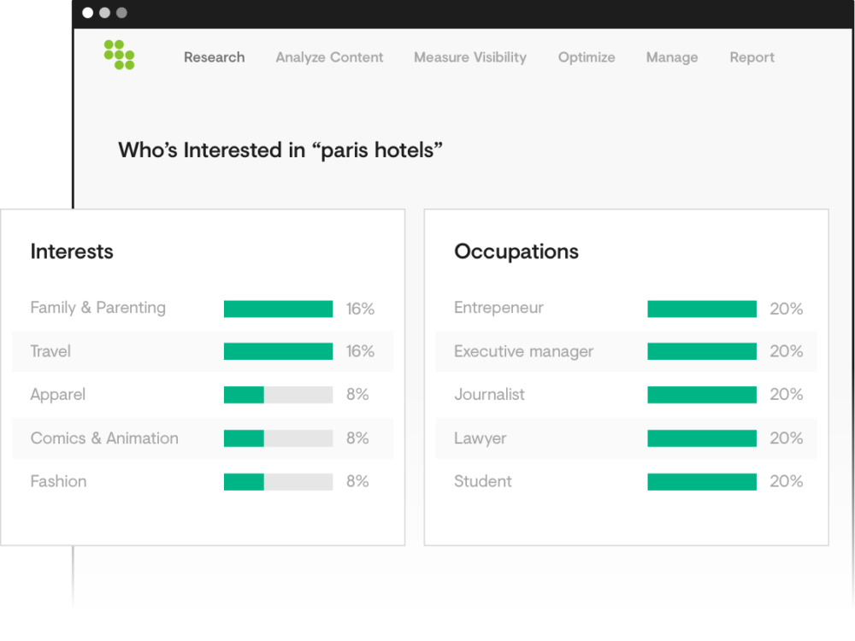Click the Student progress bar
The image size is (855, 641).
pyautogui.click(x=702, y=481)
